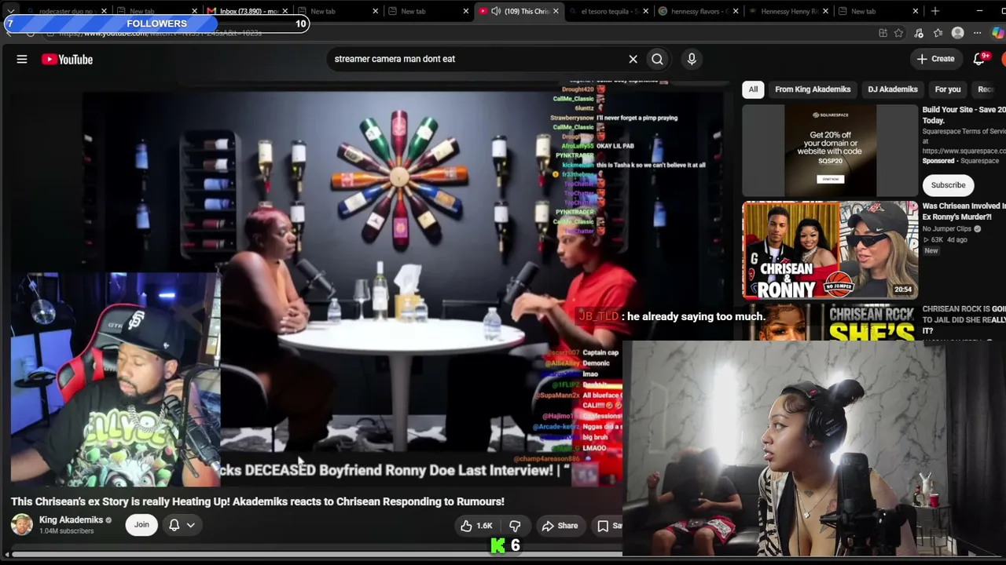Switch to the el tesoro tequila tab
The width and height of the screenshot is (1006, 565).
609,11
